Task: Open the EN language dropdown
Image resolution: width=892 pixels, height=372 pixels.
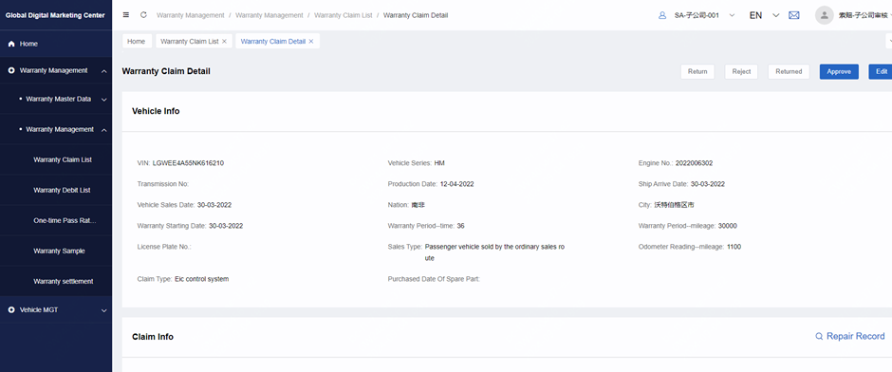Action: point(764,15)
